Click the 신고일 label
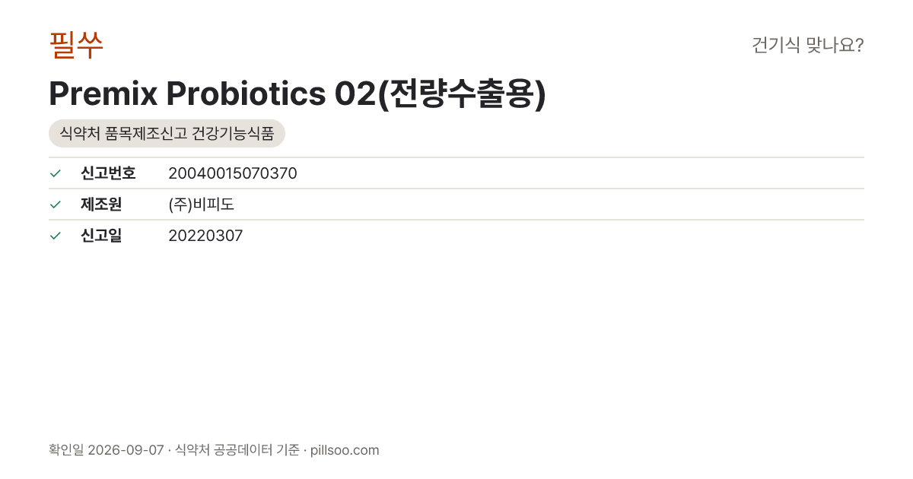This screenshot has width=913, height=479. click(x=101, y=236)
